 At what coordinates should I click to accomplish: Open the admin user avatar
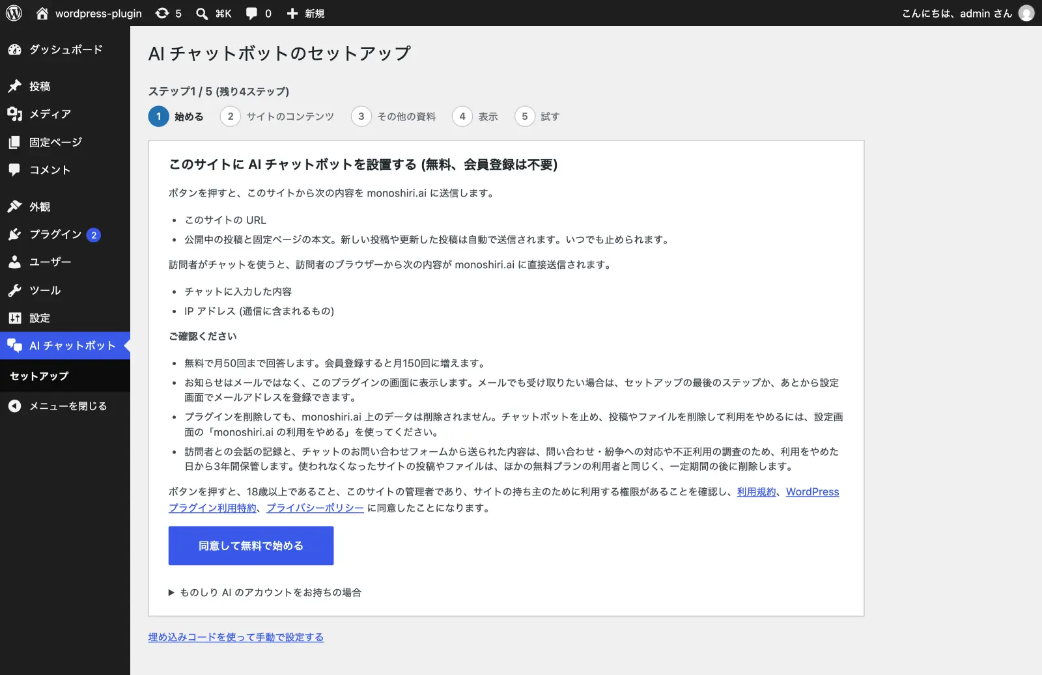click(1026, 13)
